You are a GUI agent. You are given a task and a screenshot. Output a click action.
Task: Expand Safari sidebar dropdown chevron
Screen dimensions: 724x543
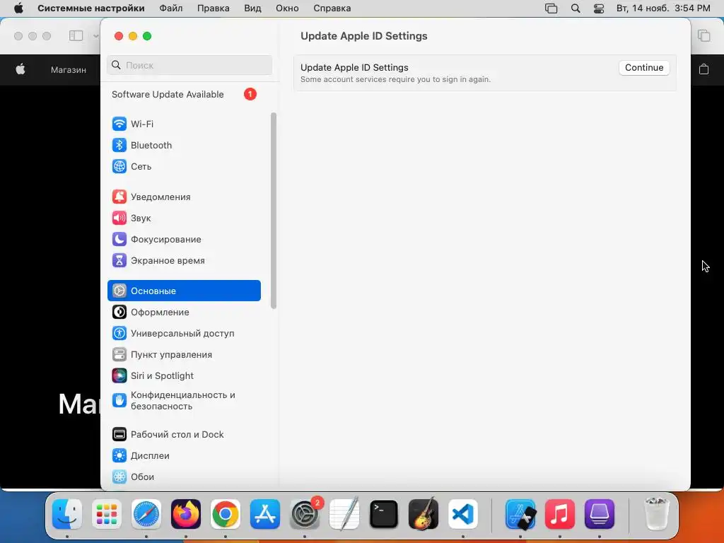coord(95,35)
